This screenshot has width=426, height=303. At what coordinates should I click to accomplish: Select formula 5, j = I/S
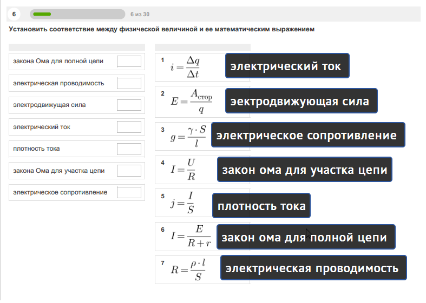pos(182,203)
